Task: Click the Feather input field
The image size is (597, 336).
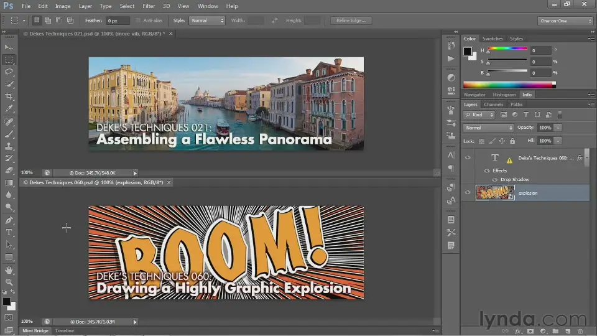Action: point(118,21)
